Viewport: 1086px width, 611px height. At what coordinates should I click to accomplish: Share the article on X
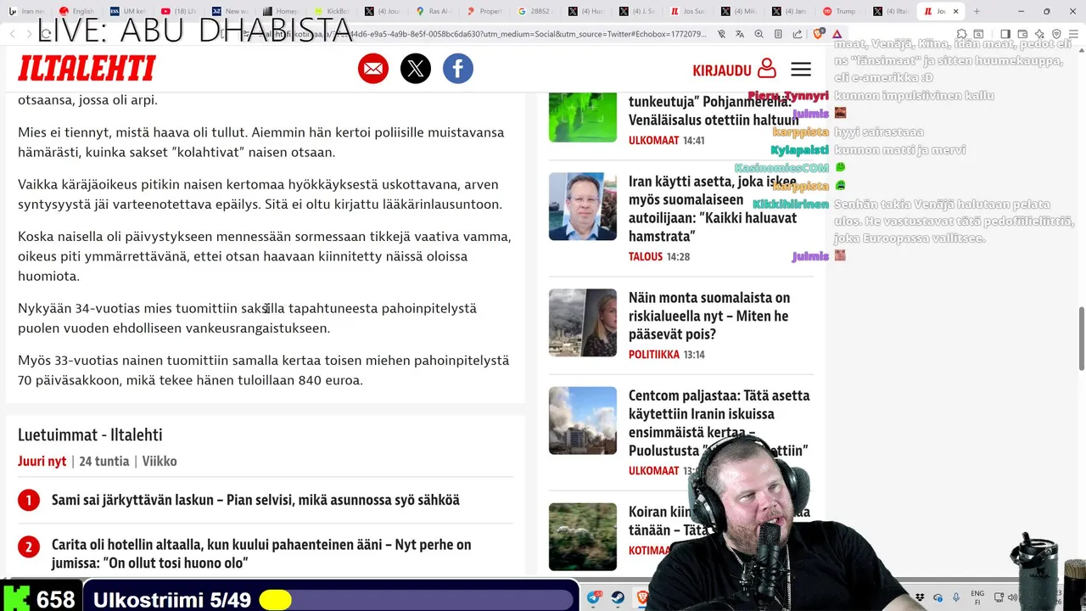[416, 69]
